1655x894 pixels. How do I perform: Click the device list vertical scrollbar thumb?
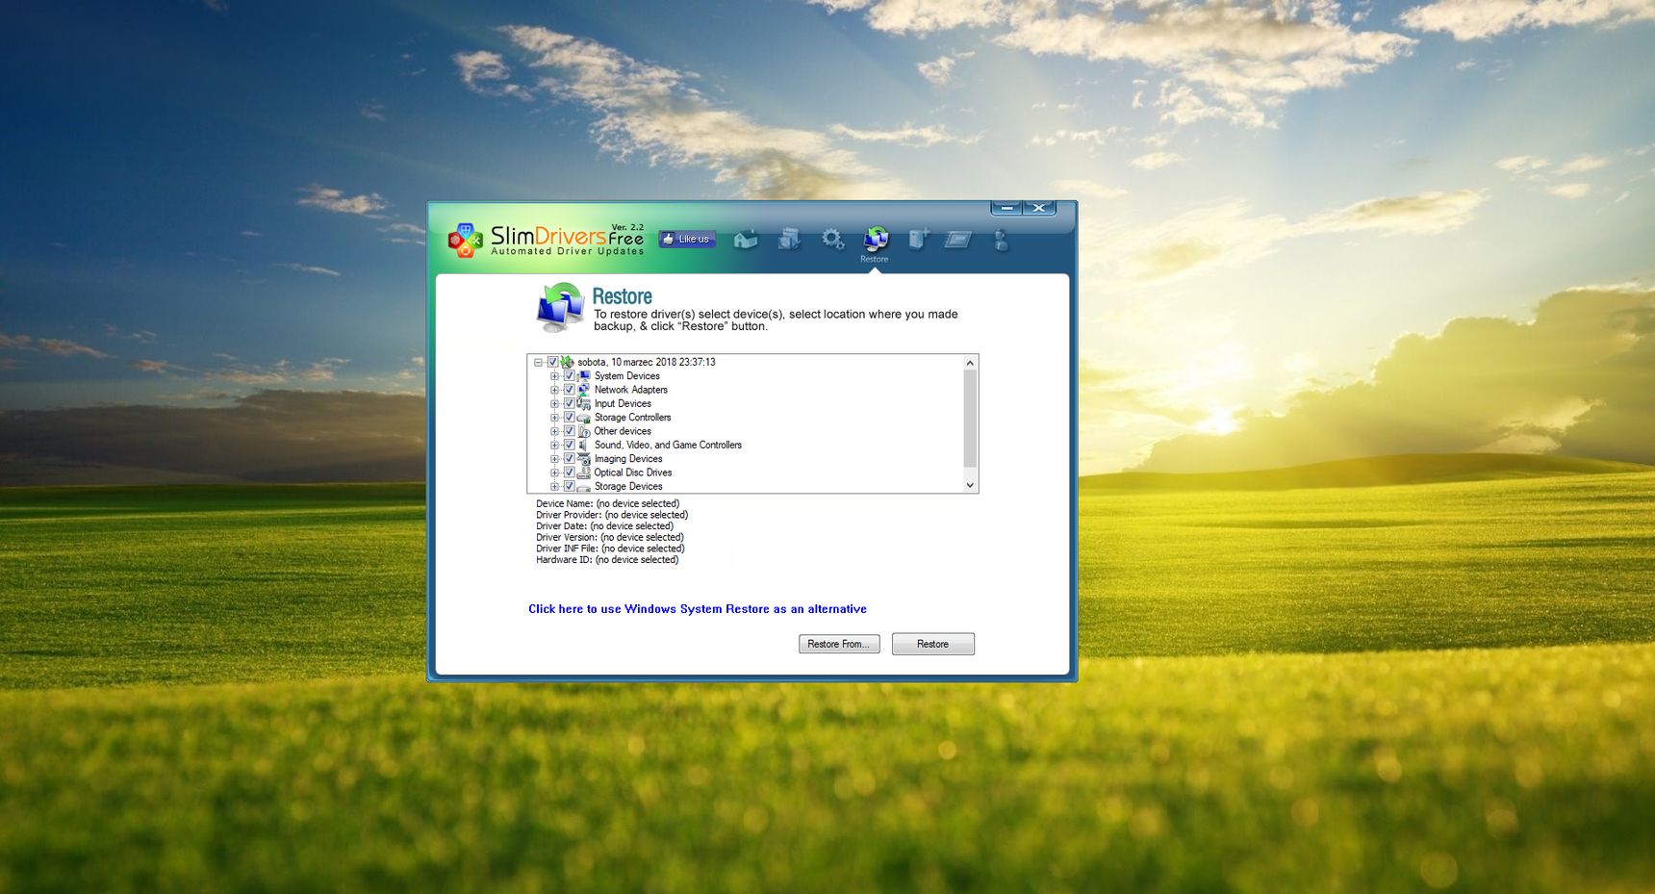tap(970, 418)
